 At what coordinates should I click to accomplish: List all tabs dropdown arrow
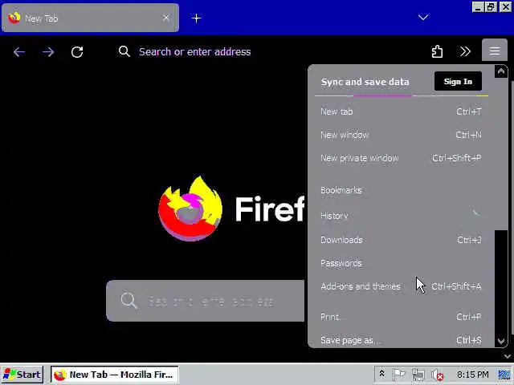point(423,17)
